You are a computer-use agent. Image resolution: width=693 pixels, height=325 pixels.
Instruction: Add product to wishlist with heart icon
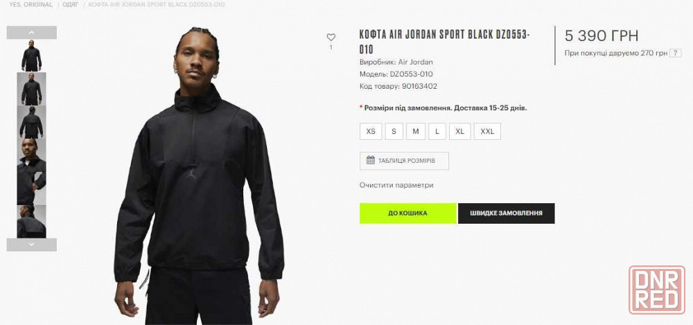(331, 37)
